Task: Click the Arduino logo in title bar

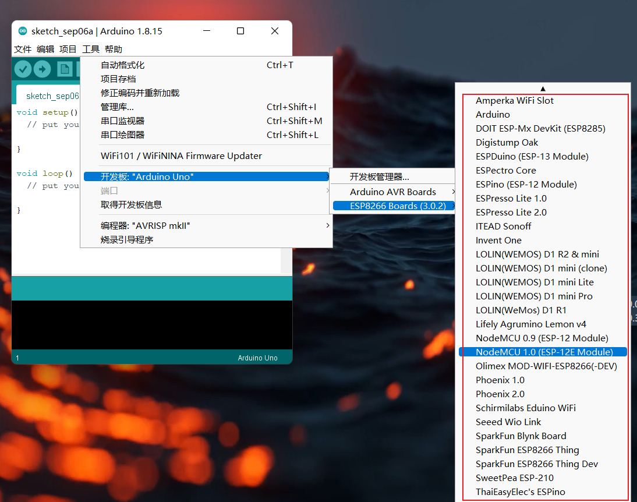Action: point(23,31)
